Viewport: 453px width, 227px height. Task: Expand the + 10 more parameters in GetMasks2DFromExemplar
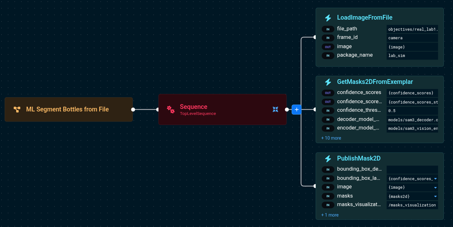(331, 138)
